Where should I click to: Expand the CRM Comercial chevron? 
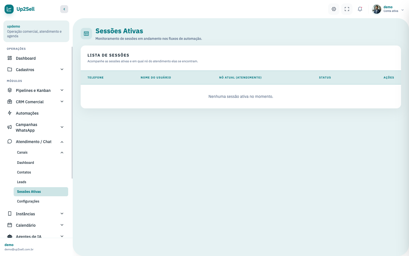[62, 102]
